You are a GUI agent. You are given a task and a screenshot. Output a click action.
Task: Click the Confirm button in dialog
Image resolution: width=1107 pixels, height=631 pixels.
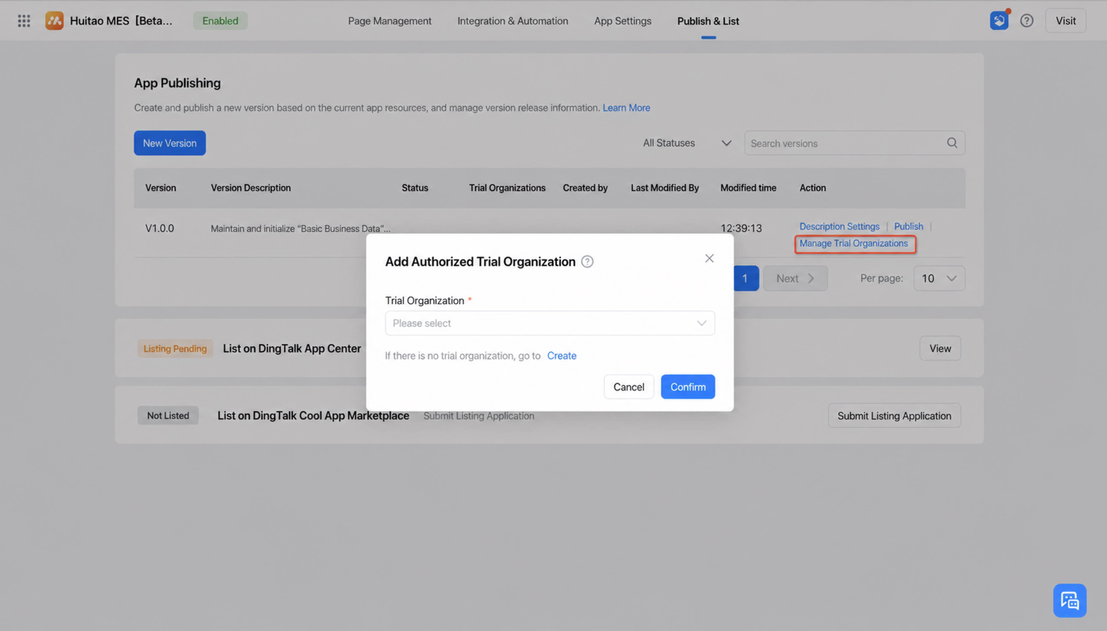click(688, 386)
